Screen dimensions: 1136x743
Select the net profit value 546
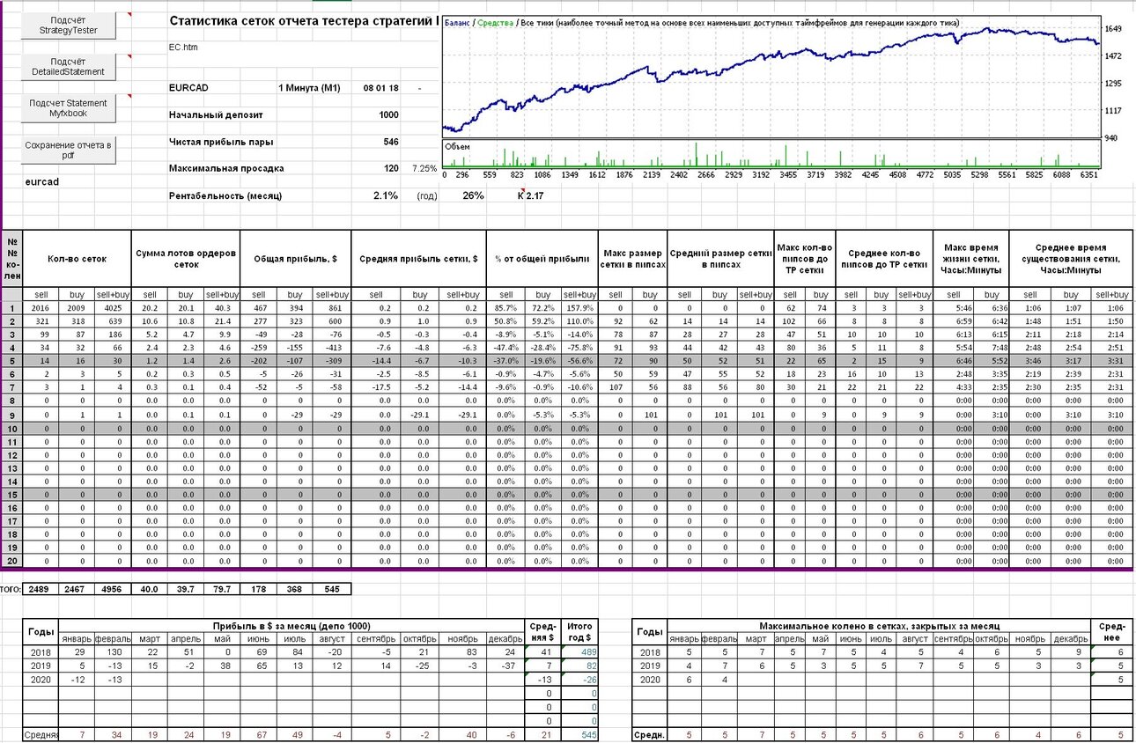(391, 142)
